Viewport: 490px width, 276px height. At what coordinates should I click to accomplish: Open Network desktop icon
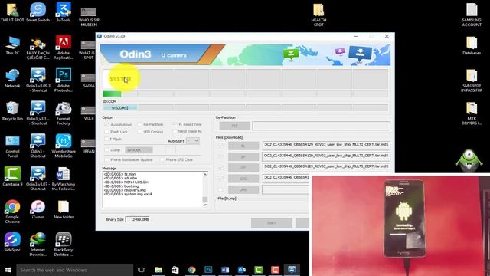coord(12,78)
